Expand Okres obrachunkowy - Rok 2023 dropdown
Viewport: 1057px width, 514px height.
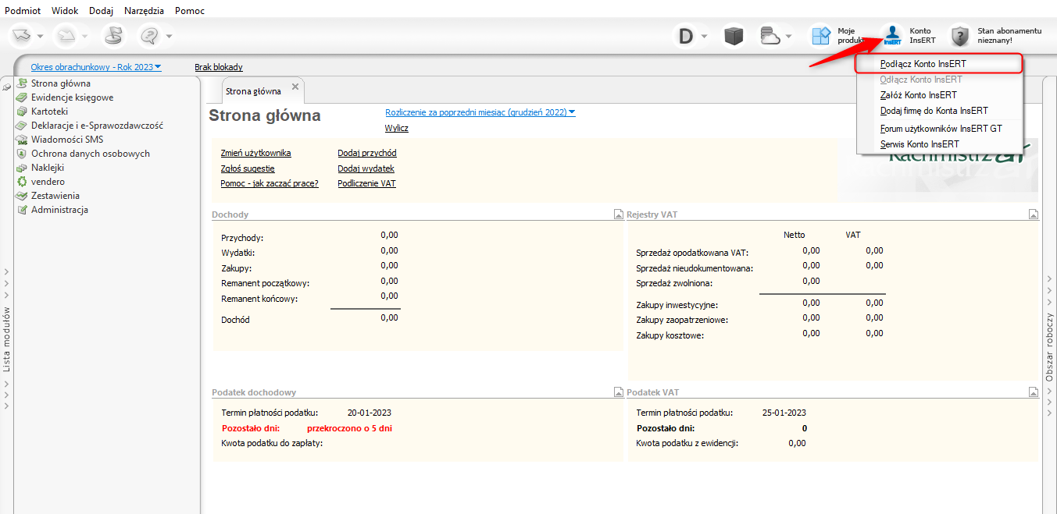tap(158, 67)
